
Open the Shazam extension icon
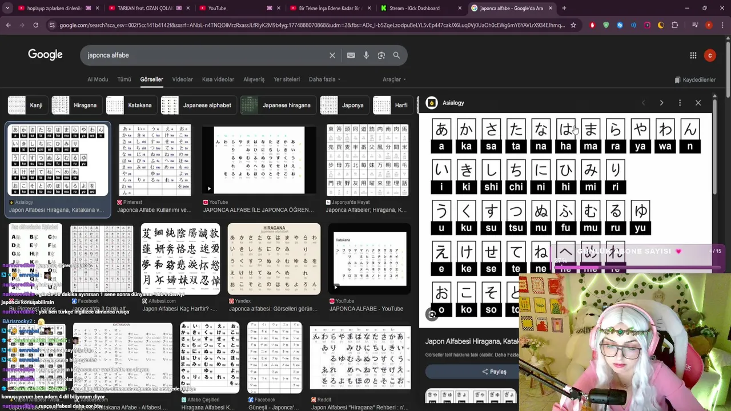620,25
